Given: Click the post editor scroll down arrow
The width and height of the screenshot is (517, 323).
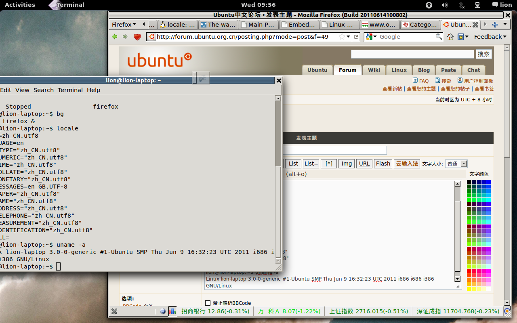Looking at the screenshot, I should pyautogui.click(x=457, y=279).
